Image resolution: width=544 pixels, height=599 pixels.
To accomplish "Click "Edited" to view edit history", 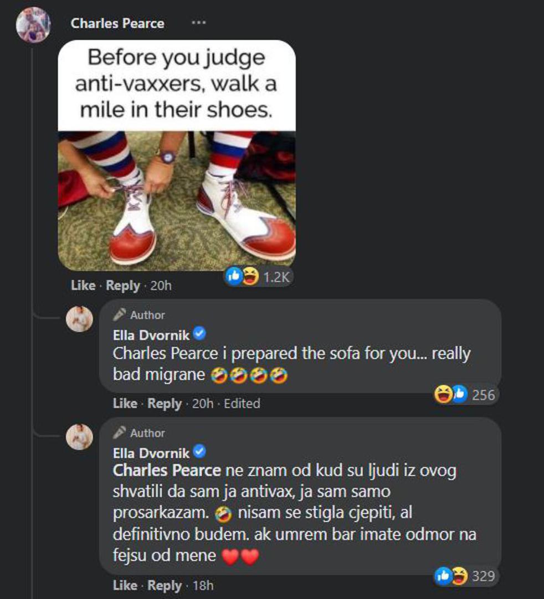I will pos(242,403).
